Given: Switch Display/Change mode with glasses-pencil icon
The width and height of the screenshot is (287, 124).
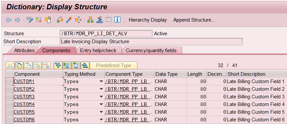Looking at the screenshot, I should tap(30, 20).
